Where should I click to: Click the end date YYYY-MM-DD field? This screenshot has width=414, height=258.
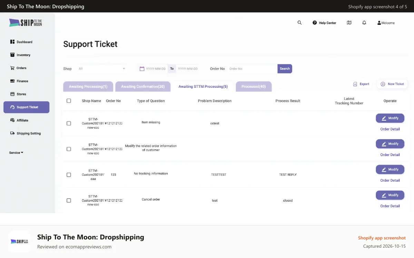click(x=188, y=69)
